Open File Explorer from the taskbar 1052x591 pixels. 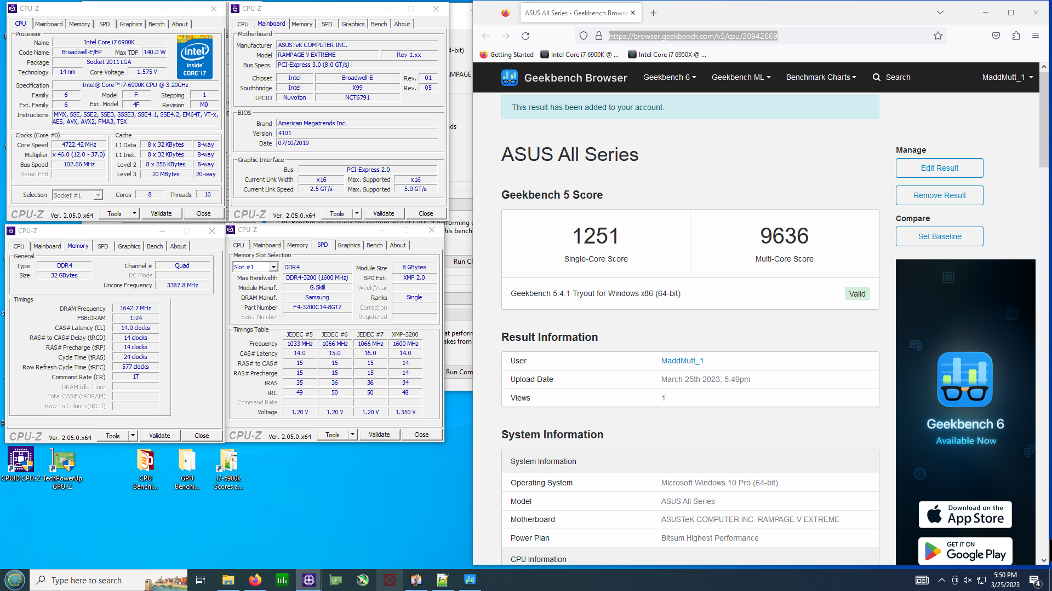[228, 580]
